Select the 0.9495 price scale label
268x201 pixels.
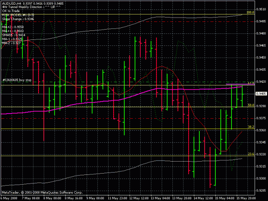(x=261, y=21)
